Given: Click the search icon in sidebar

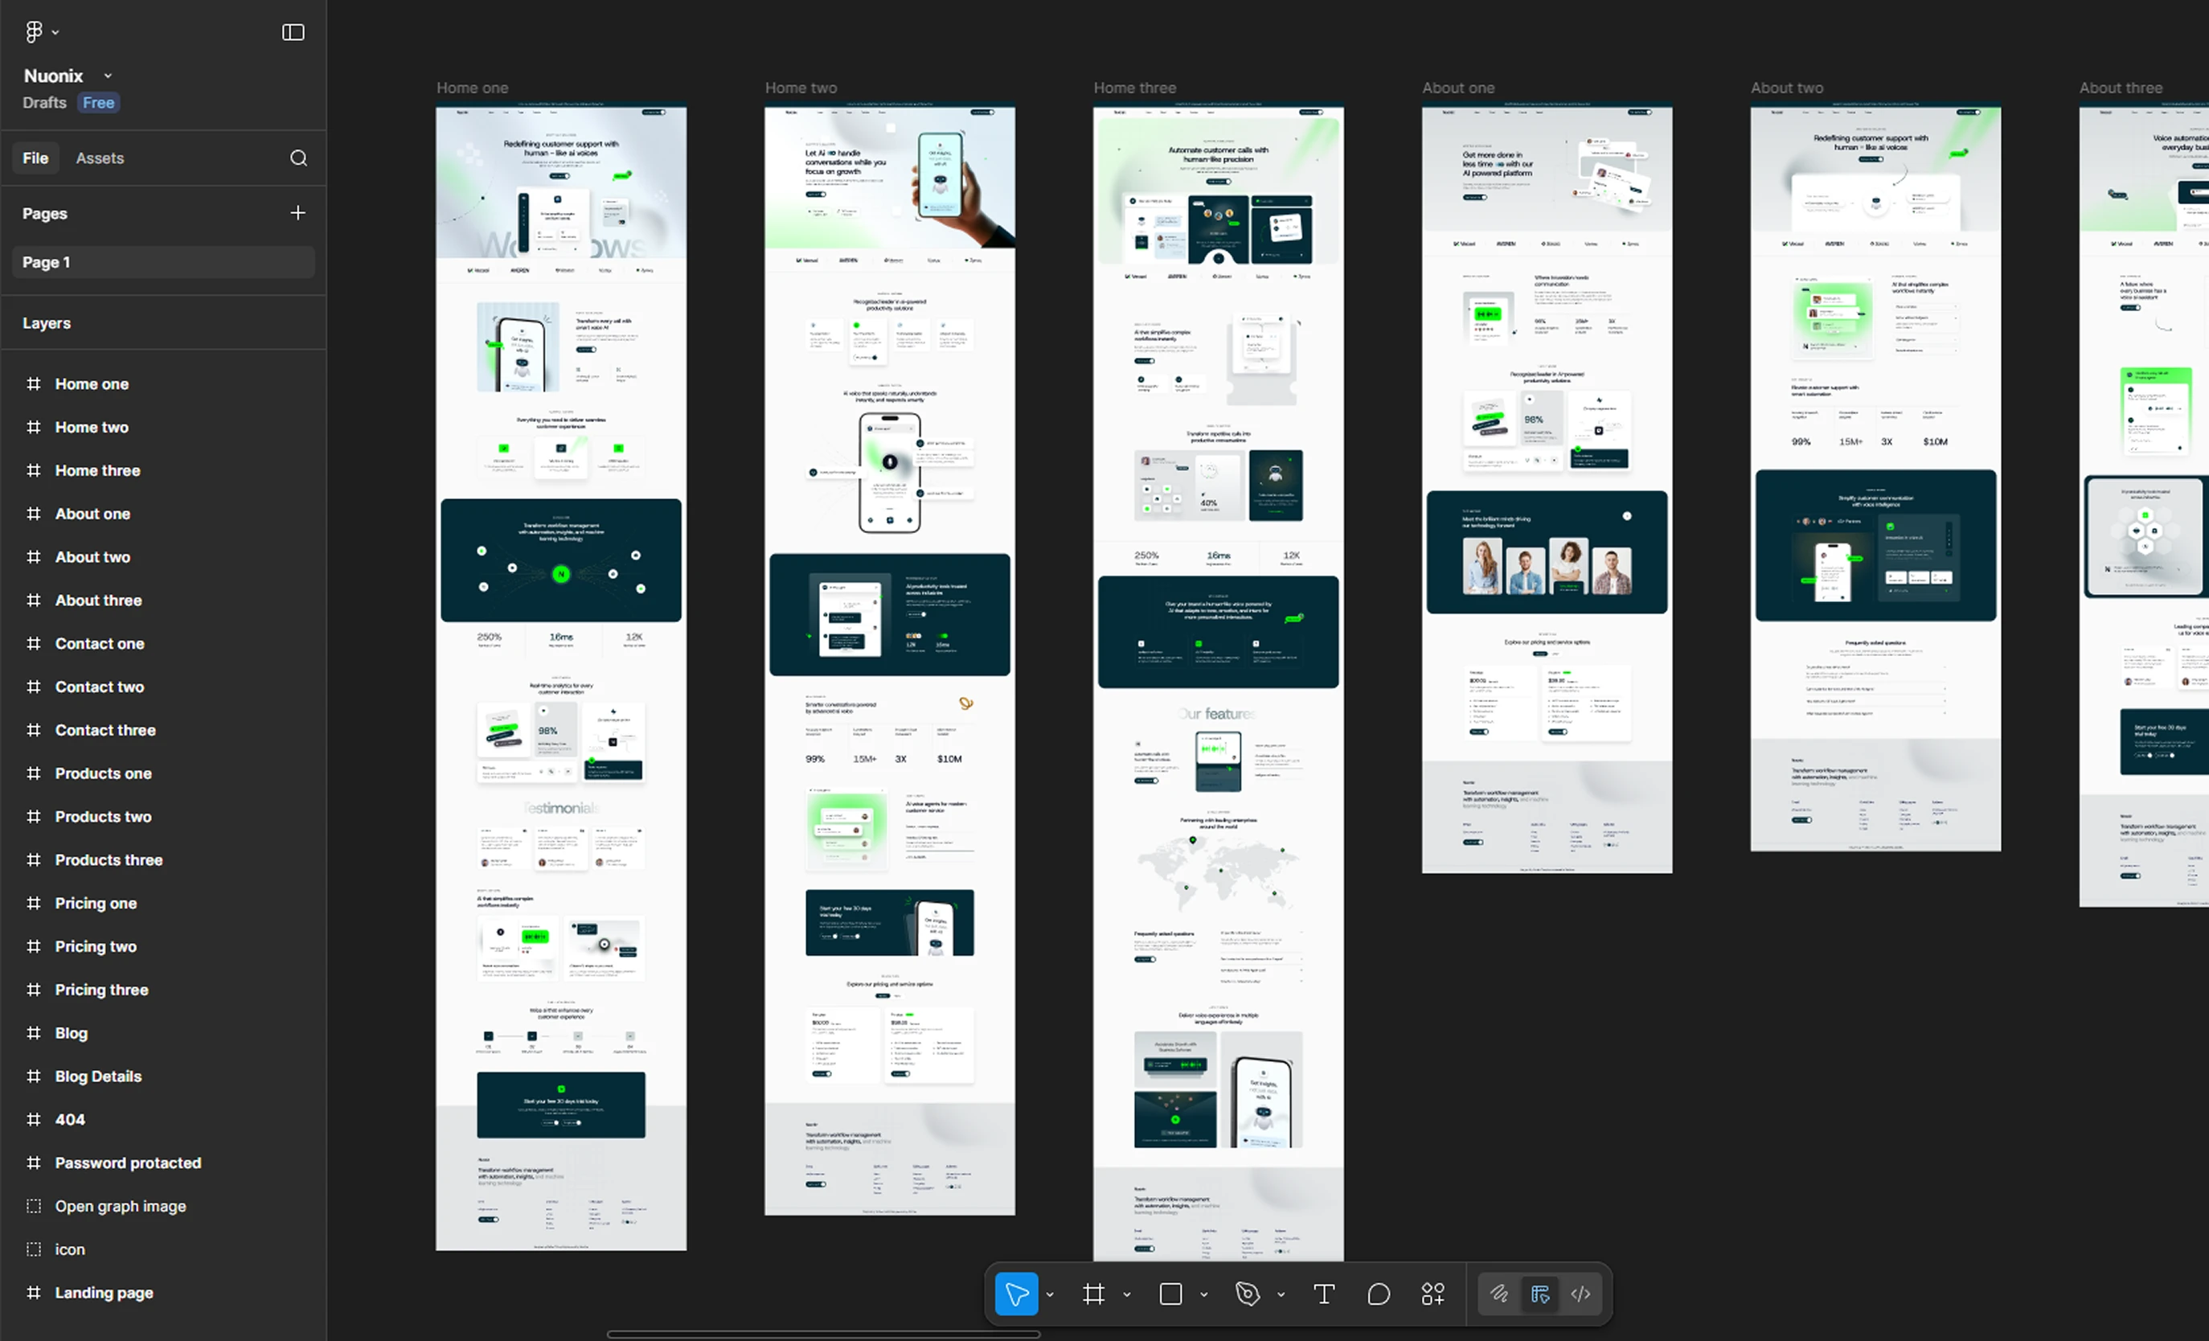Looking at the screenshot, I should (x=298, y=158).
